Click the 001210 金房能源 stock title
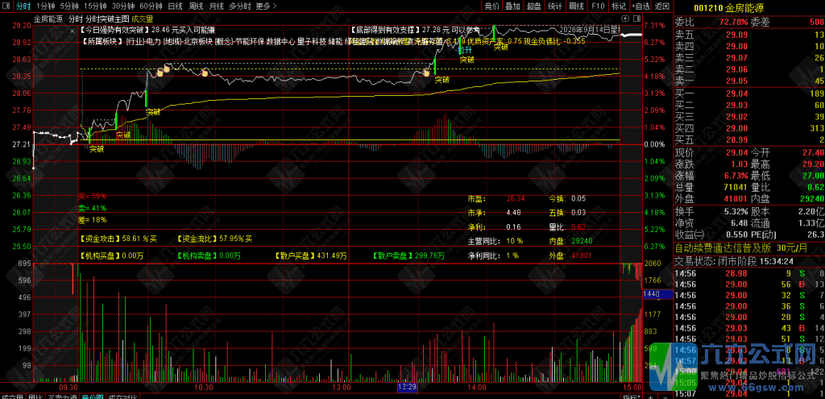This screenshot has width=825, height=399. tap(728, 8)
